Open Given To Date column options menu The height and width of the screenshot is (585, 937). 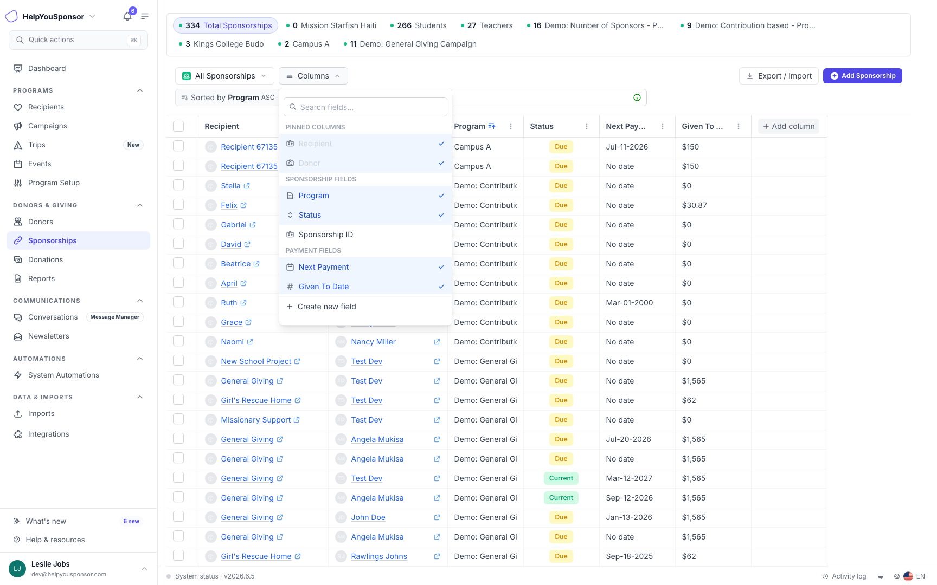[739, 126]
